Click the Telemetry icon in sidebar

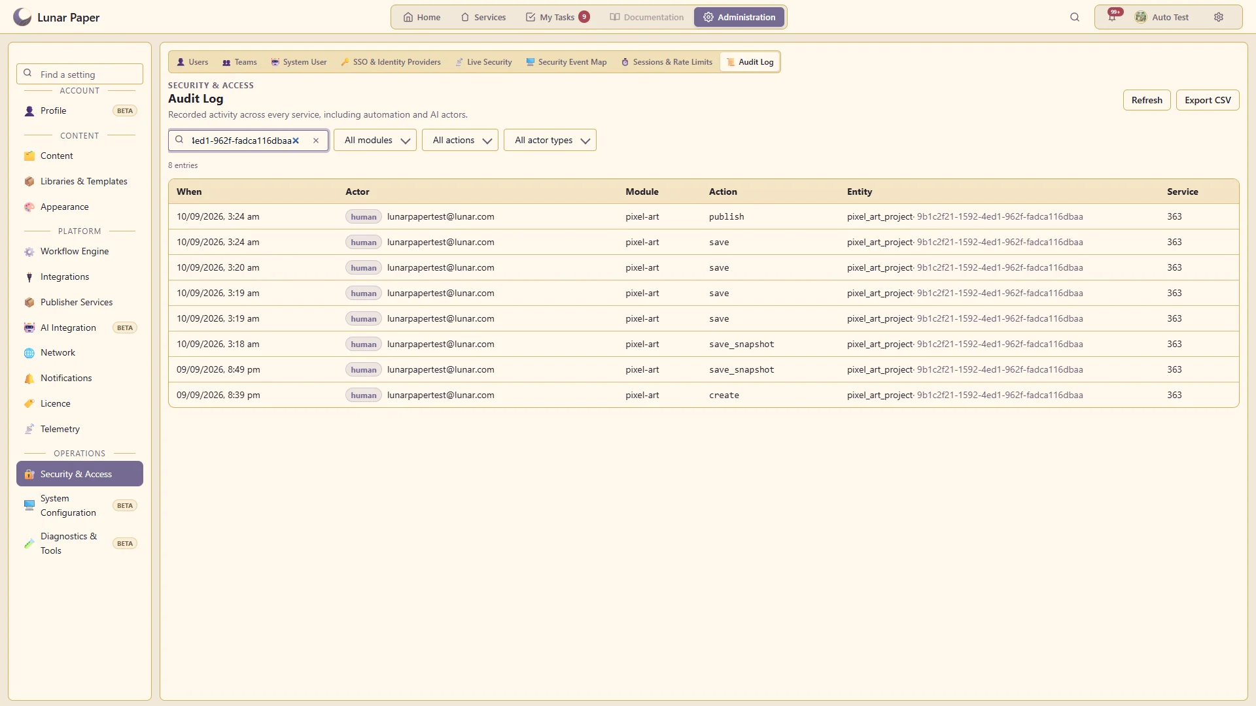[x=29, y=429]
